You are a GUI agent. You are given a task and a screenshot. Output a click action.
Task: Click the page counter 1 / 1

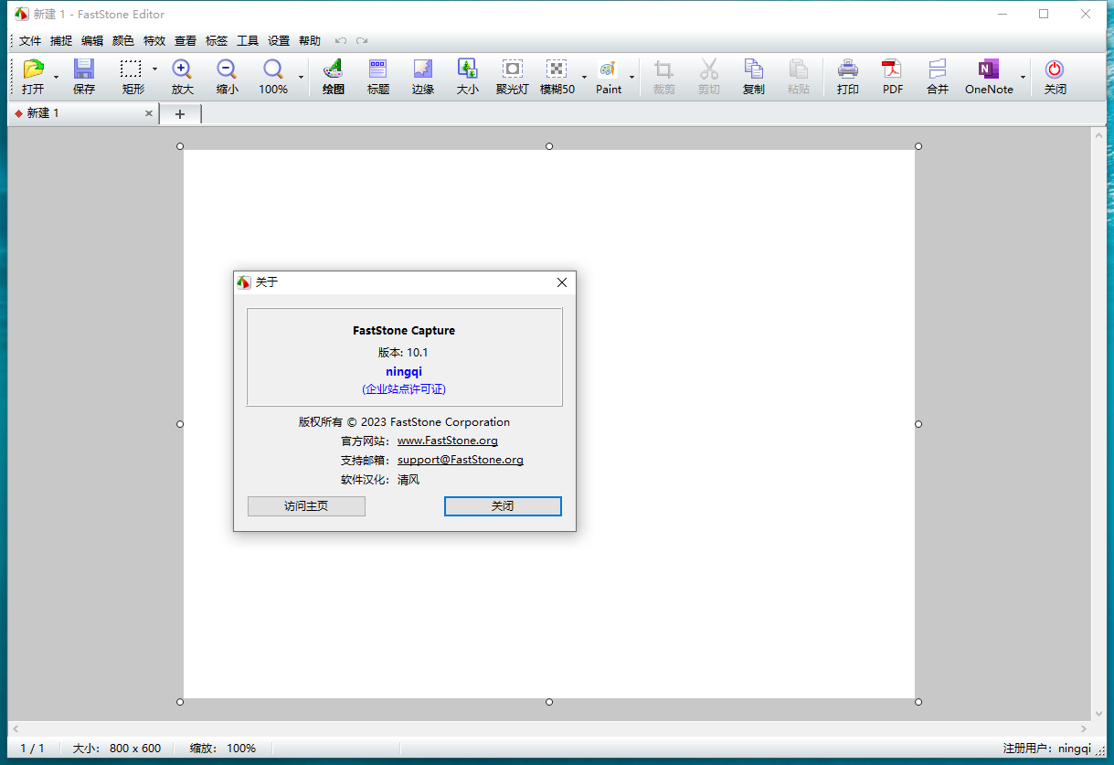coord(32,748)
